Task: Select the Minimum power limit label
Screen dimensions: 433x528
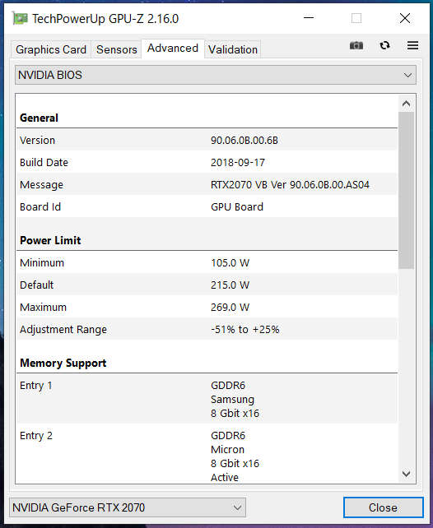Action: pos(42,262)
